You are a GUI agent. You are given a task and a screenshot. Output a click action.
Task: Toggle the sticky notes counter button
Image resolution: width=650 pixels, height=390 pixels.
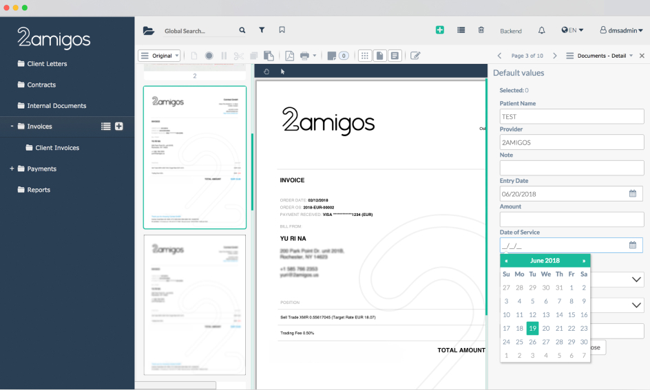(x=337, y=56)
